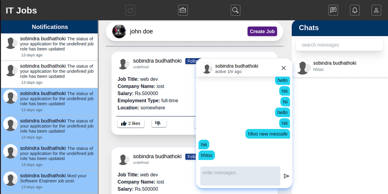Click sobindra budhathoki name in the first job card

pos(157,60)
